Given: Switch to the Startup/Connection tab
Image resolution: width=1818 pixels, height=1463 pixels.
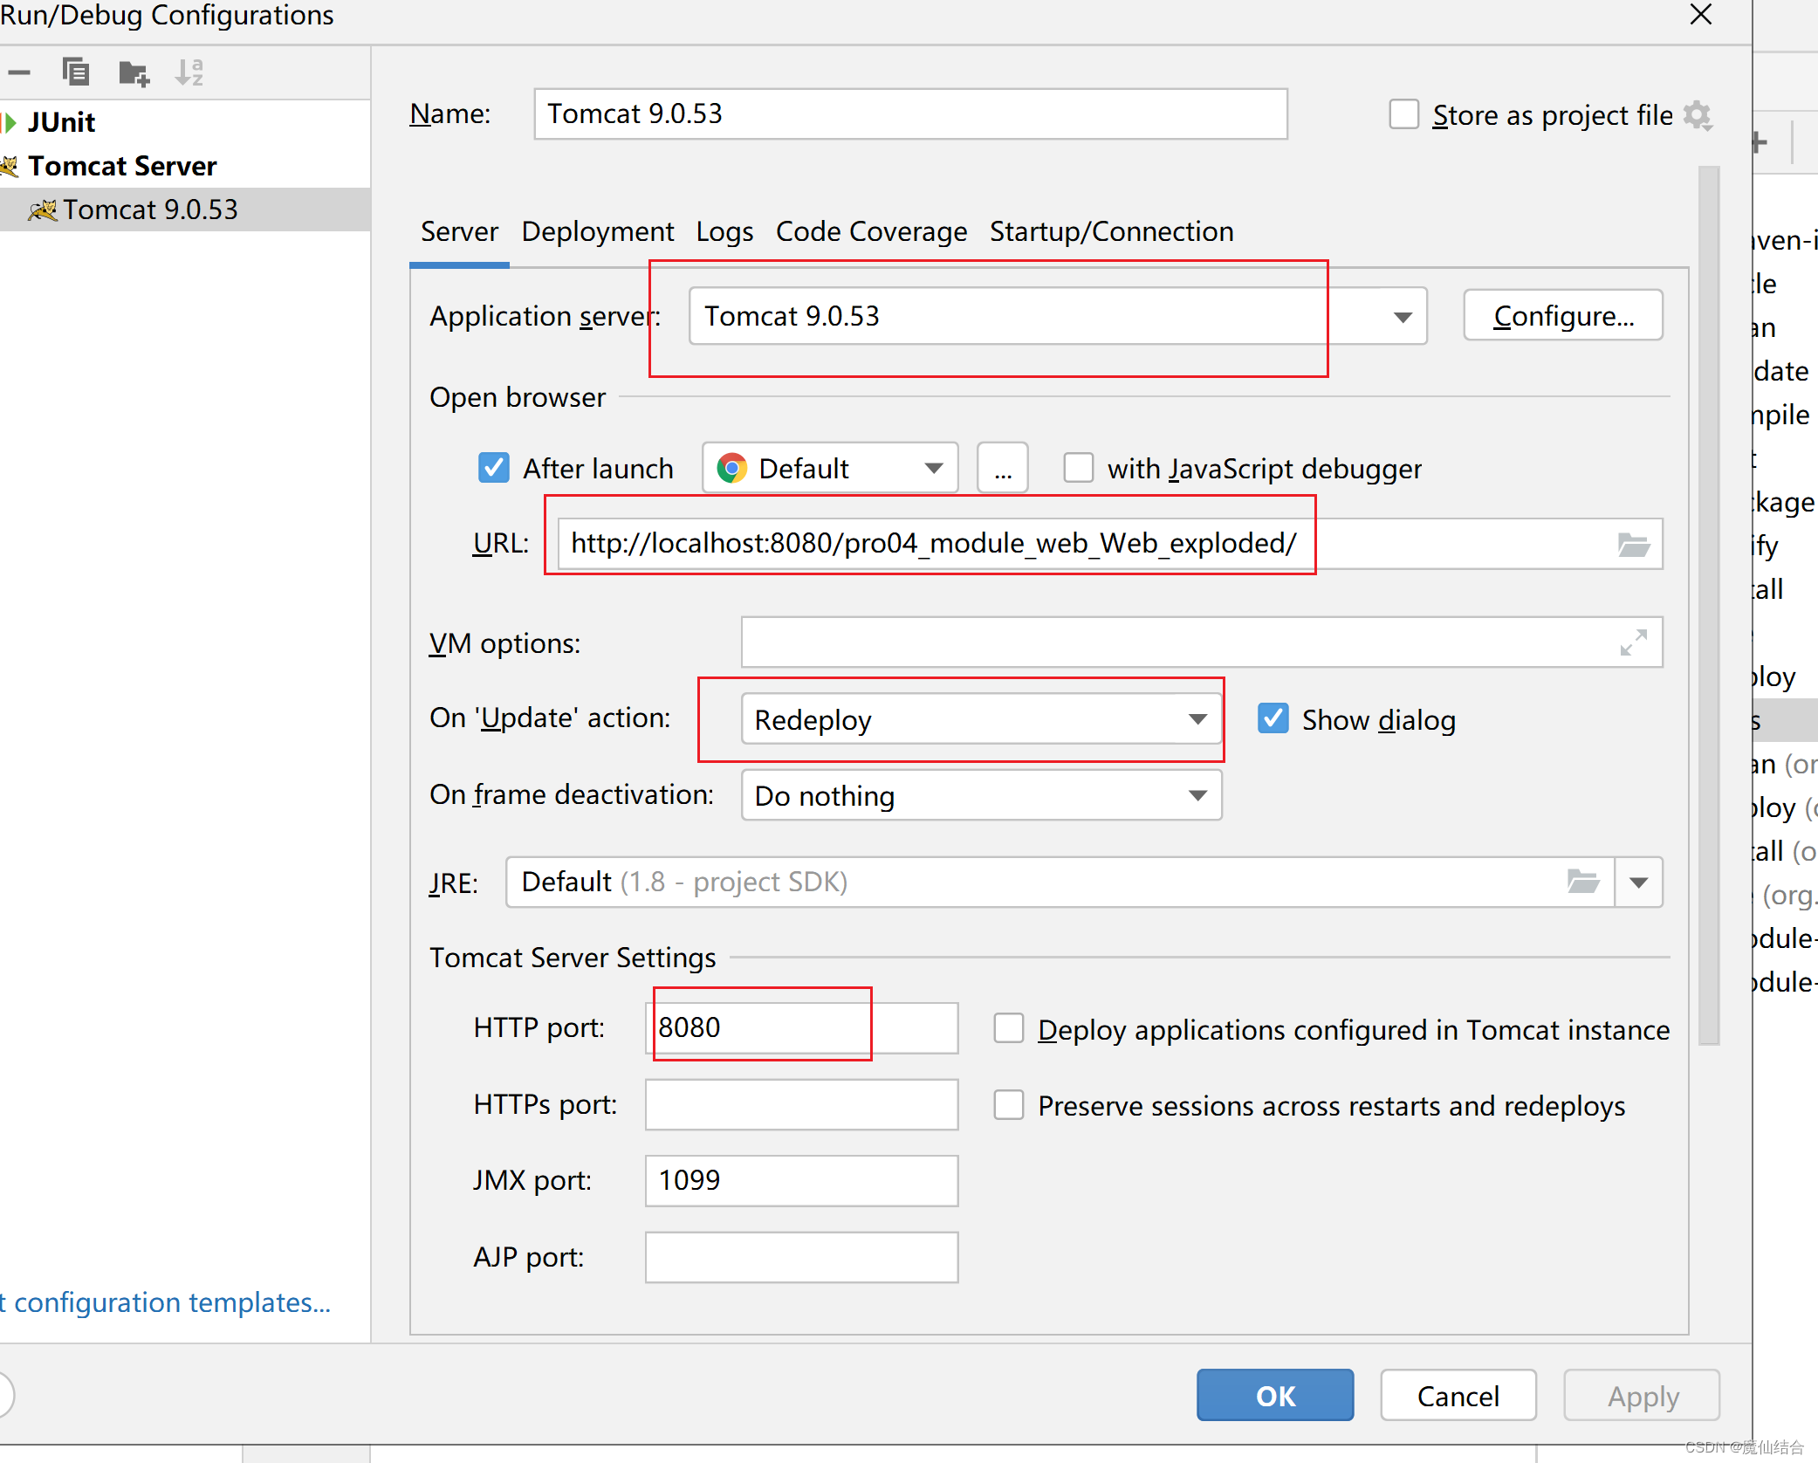Looking at the screenshot, I should [1111, 231].
